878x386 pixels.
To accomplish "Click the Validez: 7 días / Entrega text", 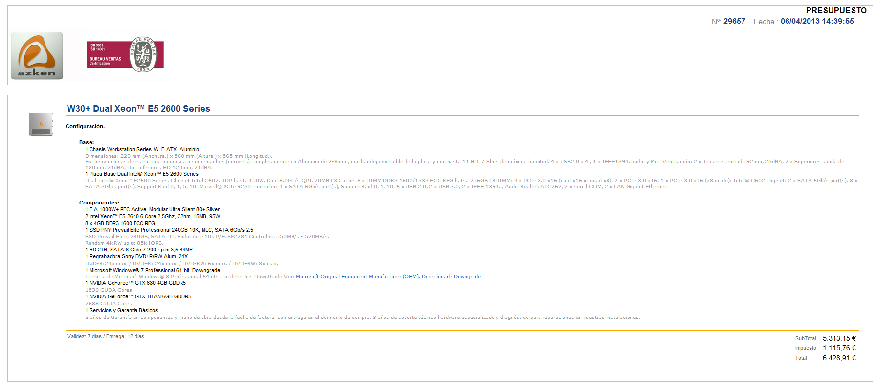I will 106,336.
